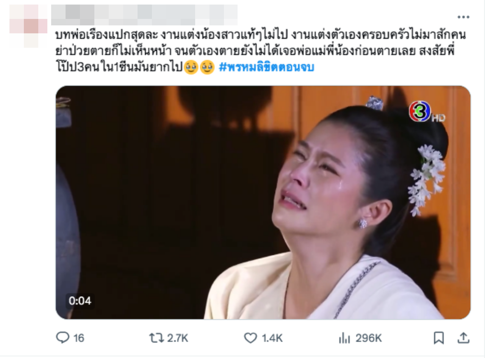
Task: Click the Channel 3 HD logo in video
Action: coord(426,113)
